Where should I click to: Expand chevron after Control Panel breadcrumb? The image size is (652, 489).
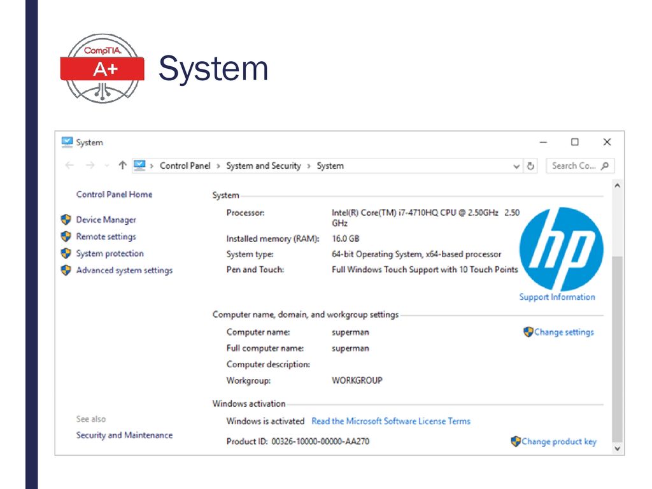click(218, 166)
